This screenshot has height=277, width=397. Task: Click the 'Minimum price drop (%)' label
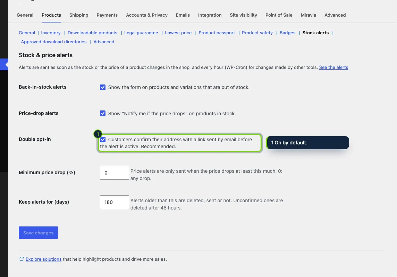pos(47,172)
